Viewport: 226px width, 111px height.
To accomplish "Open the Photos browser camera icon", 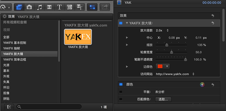I will [x=29, y=7].
